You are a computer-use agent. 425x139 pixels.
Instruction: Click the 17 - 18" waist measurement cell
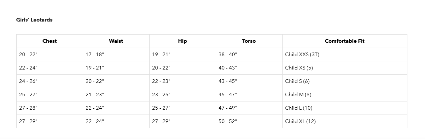click(95, 54)
